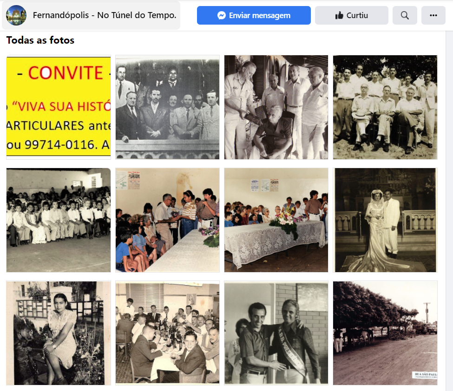This screenshot has width=453, height=391.
Task: Open the photo of woman kneeling in garden
Action: point(59,333)
